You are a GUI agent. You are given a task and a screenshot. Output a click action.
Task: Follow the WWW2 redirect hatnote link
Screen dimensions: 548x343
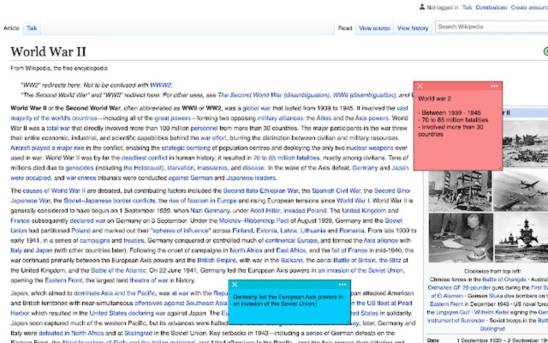[160, 85]
